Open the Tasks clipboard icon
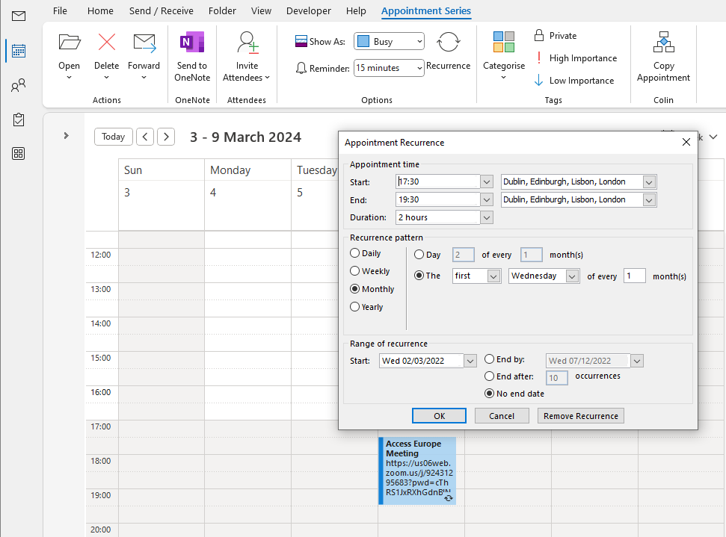The width and height of the screenshot is (726, 537). pos(19,119)
